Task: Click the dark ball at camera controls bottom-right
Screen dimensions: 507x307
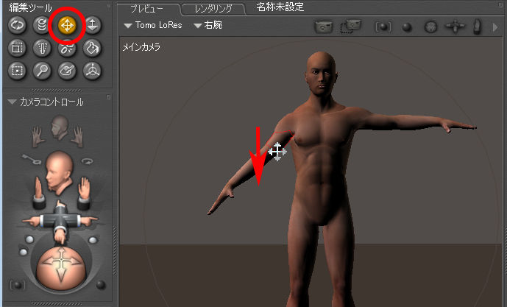Action: tap(101, 284)
